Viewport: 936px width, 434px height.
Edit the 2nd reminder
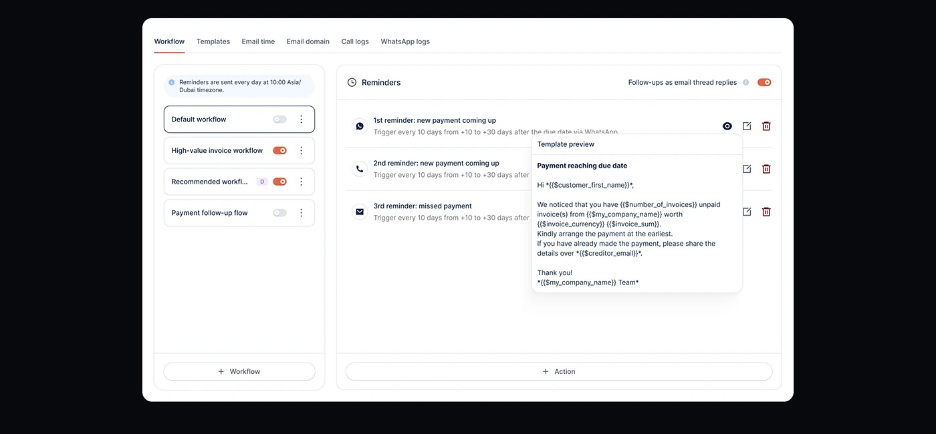pos(747,169)
